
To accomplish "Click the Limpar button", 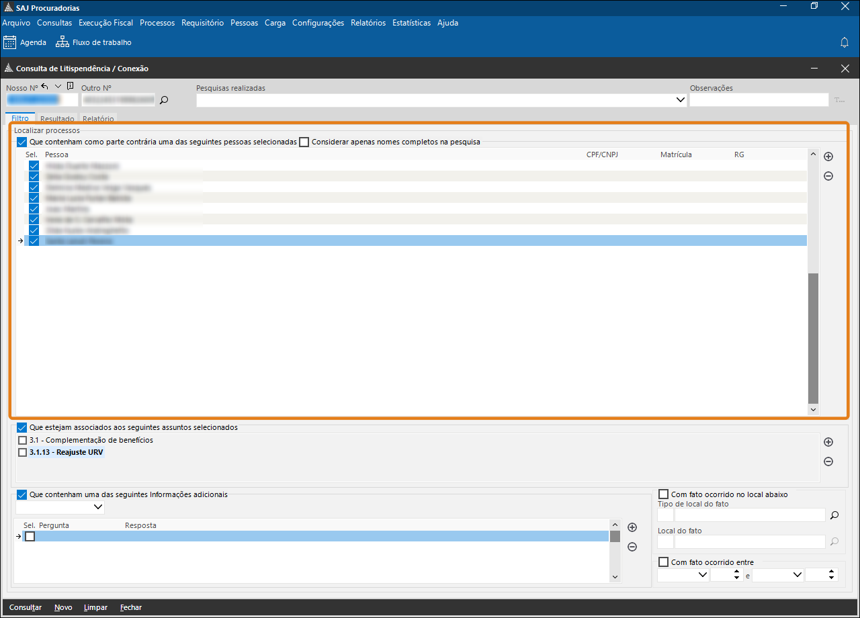I will (x=95, y=607).
